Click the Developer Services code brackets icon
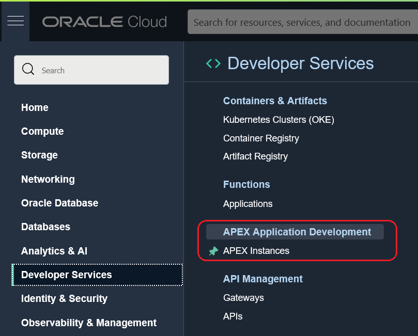 tap(213, 63)
